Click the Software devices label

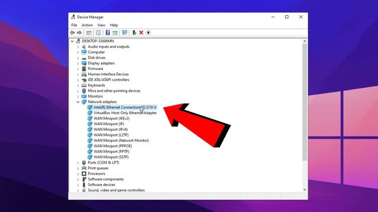click(x=102, y=185)
